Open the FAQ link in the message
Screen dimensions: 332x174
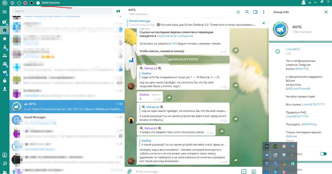coord(174,44)
